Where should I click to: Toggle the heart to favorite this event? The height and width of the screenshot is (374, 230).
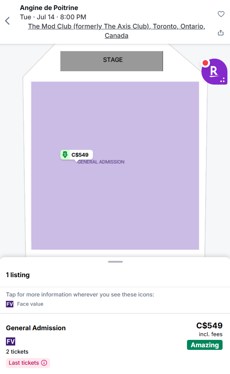pos(221,14)
